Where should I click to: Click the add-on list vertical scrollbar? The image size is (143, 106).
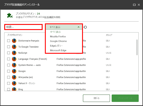pos(137,47)
